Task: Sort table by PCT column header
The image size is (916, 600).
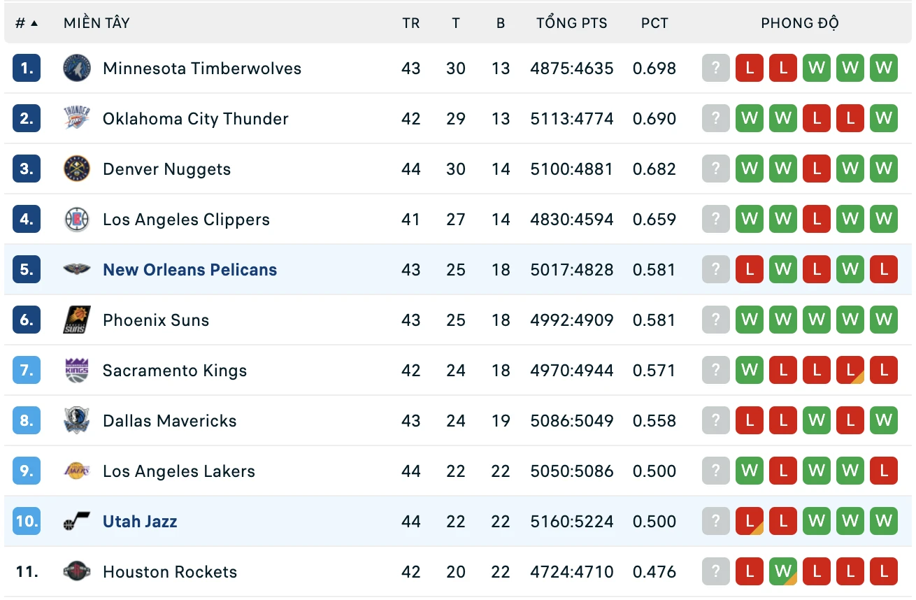Action: [x=654, y=23]
